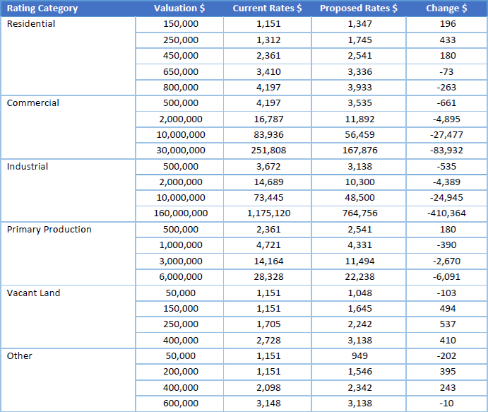This screenshot has height=412, width=488.
Task: Select the valuation 1,000,000 cell
Action: tap(181, 245)
